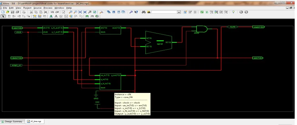Click the hammer icon in the toolbar
The width and height of the screenshot is (297, 125).
(x=101, y=12)
